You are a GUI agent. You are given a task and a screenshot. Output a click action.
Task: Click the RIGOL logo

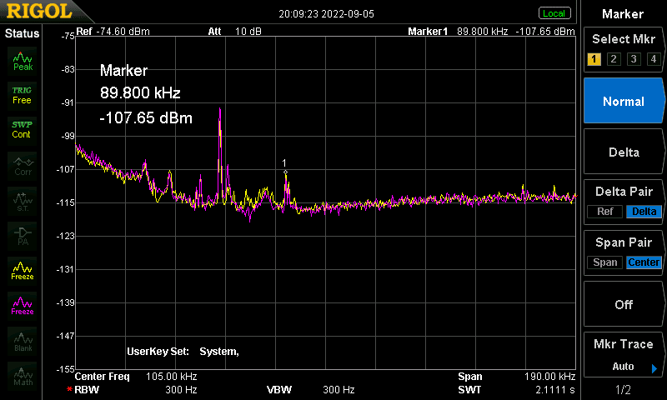pyautogui.click(x=39, y=12)
